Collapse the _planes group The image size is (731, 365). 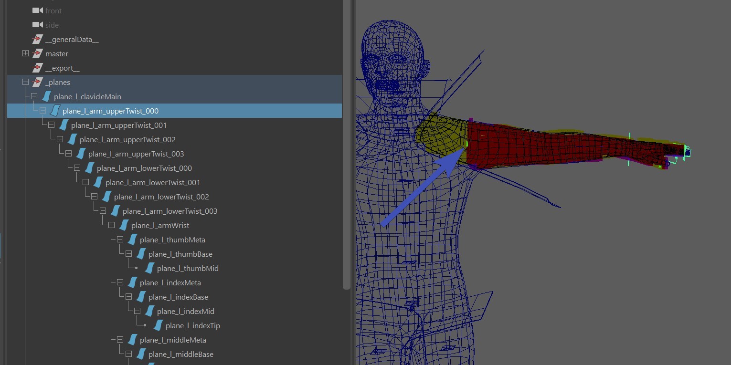click(x=26, y=82)
